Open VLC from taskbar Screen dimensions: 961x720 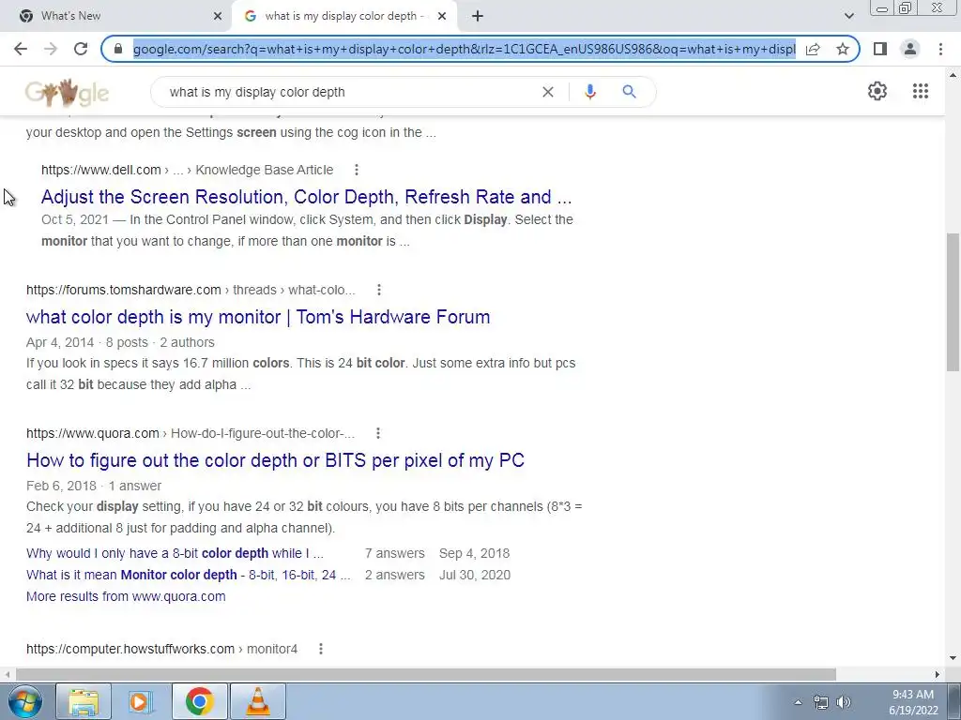[x=258, y=701]
